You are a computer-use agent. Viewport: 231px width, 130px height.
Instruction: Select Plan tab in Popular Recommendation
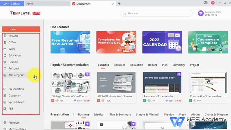click(165, 65)
